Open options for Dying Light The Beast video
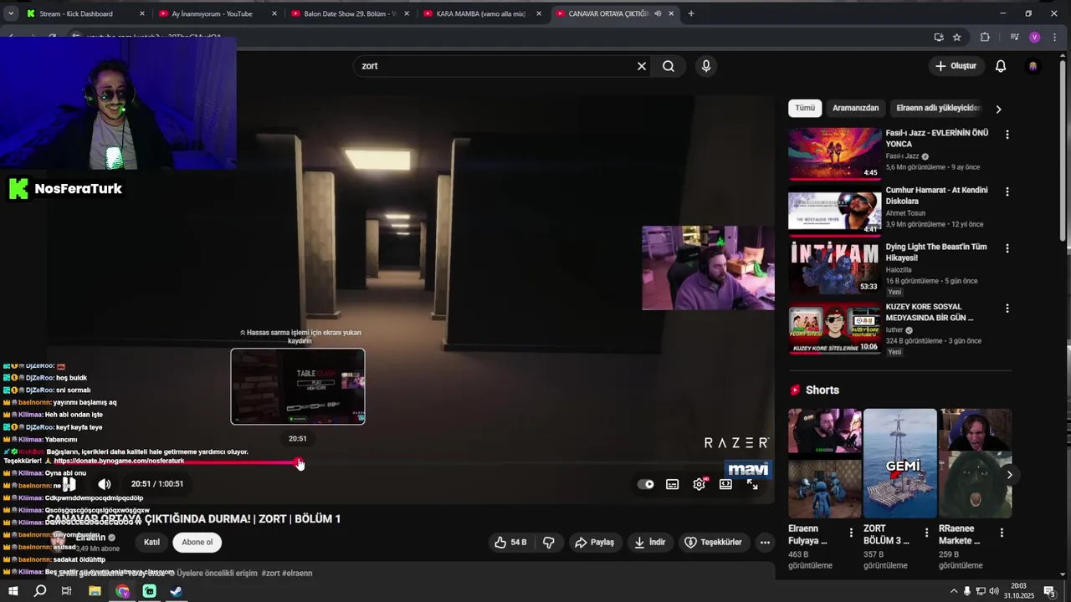The height and width of the screenshot is (602, 1071). pyautogui.click(x=1007, y=248)
